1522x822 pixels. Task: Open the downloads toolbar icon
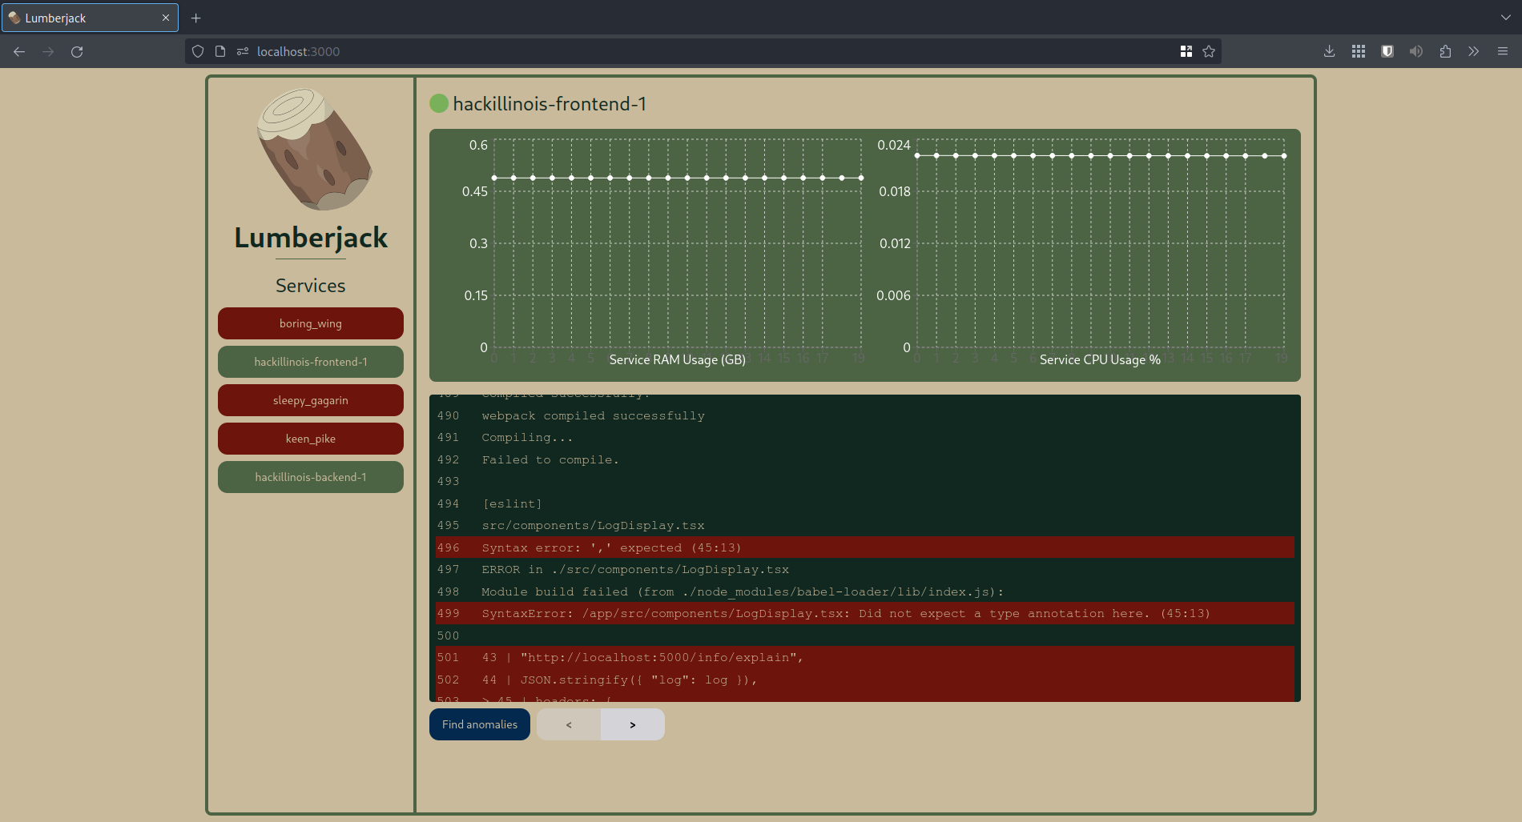coord(1329,52)
